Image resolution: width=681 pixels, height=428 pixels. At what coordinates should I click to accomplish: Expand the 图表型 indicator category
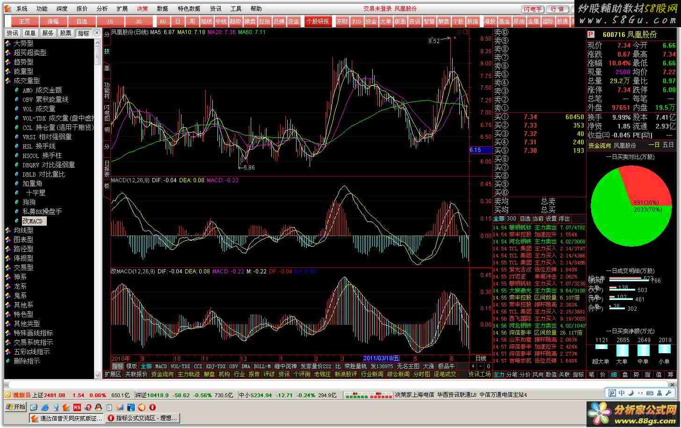23,240
